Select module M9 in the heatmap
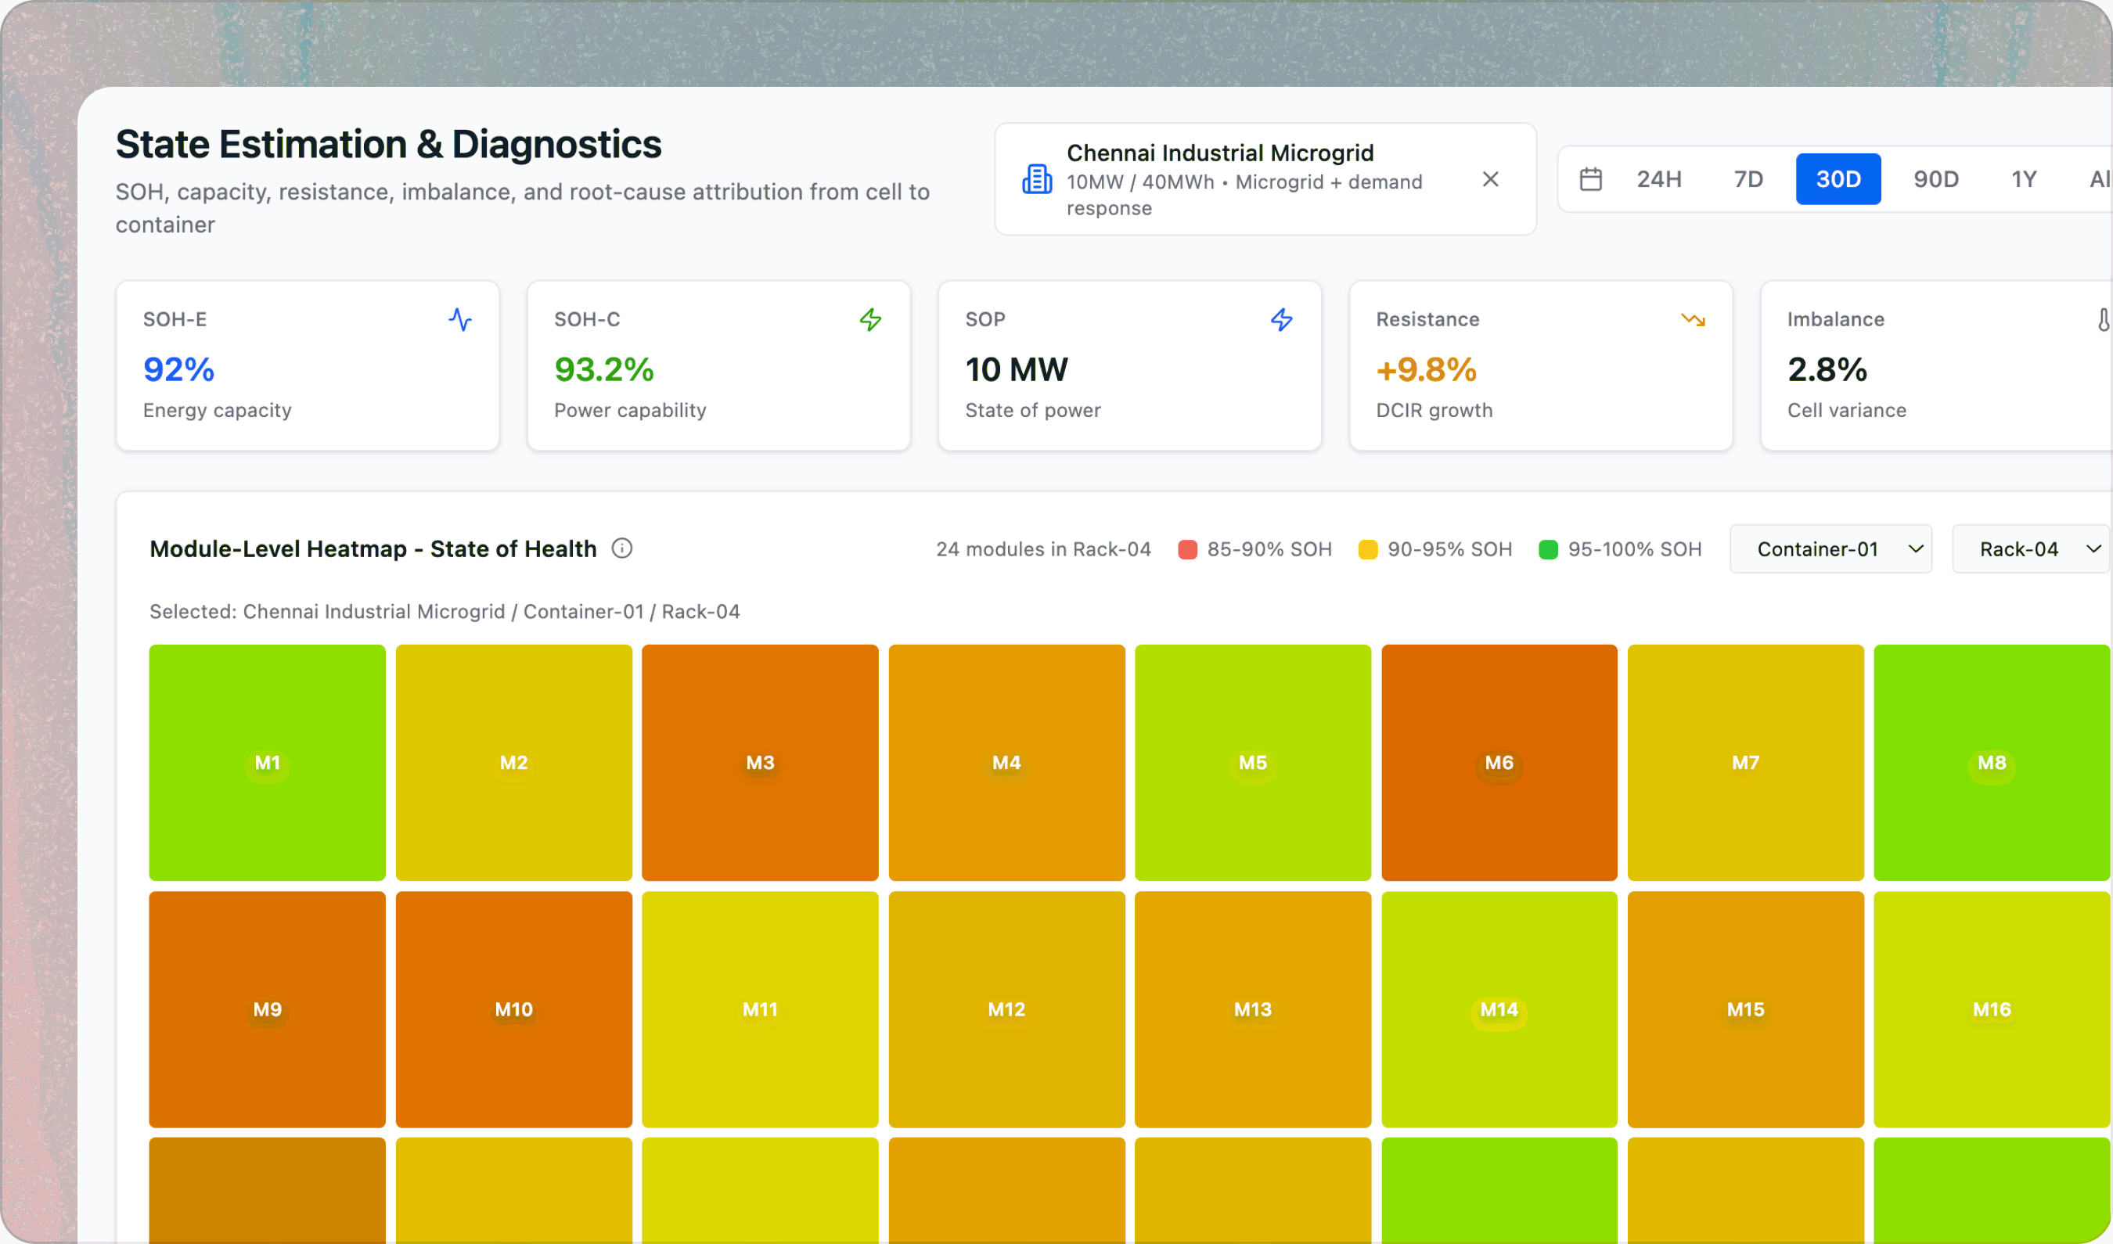This screenshot has width=2113, height=1244. (x=268, y=1009)
